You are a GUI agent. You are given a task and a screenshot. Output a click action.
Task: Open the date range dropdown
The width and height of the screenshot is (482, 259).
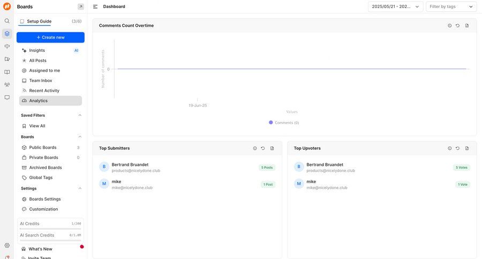pyautogui.click(x=395, y=6)
